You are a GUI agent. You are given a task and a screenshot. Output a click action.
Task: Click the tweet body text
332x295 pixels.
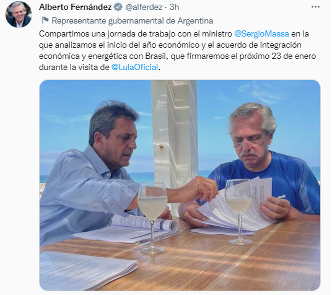[x=177, y=50]
